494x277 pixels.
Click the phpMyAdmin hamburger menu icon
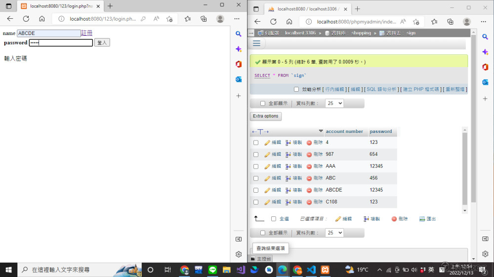tap(256, 43)
